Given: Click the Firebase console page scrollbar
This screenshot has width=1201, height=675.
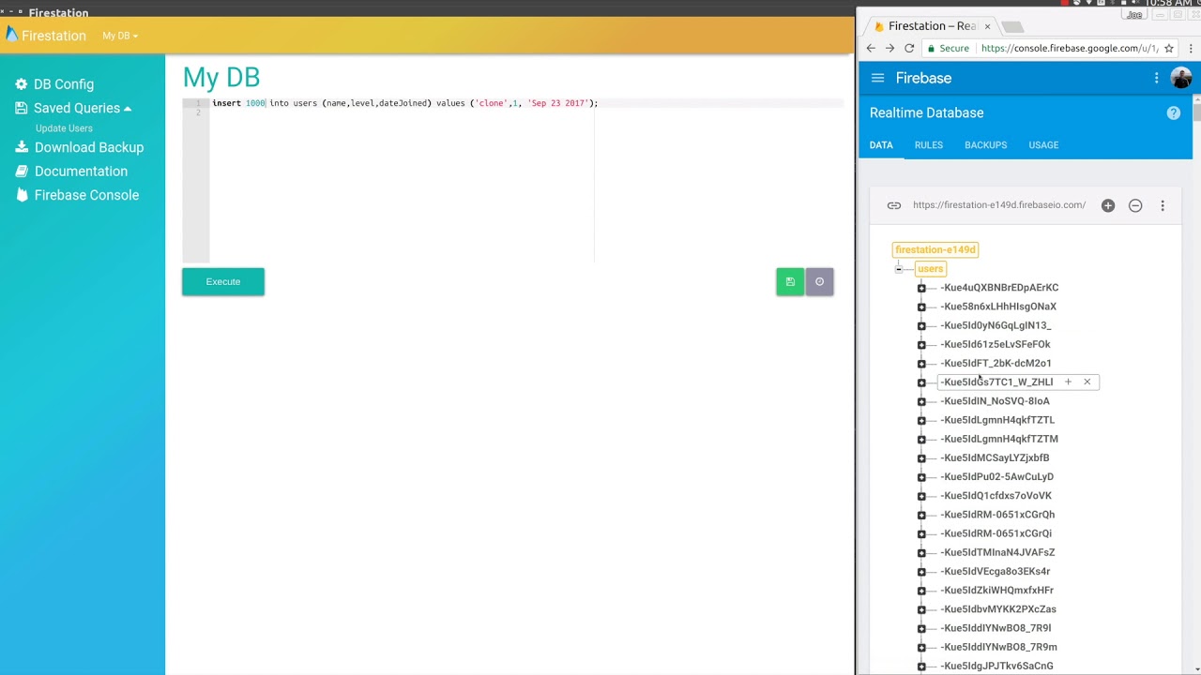Looking at the screenshot, I should pos(1196,111).
